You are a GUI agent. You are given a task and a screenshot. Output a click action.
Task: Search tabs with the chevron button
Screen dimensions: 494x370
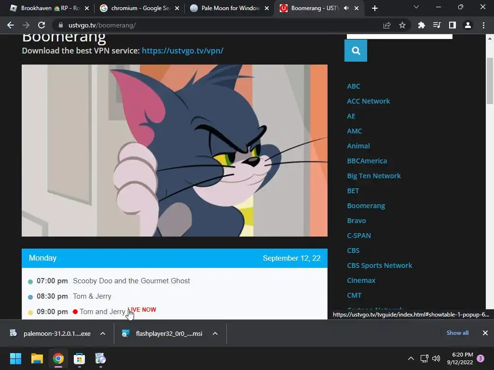[416, 7]
